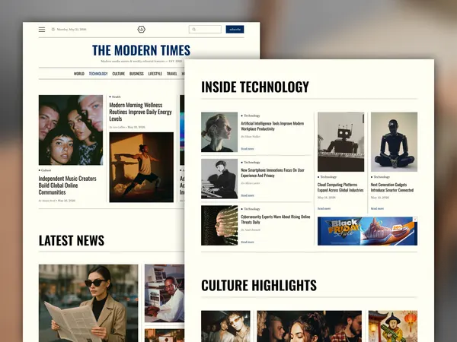This screenshot has height=342, width=457.
Task: Click the woman reading newspaper photo
Action: 88,303
